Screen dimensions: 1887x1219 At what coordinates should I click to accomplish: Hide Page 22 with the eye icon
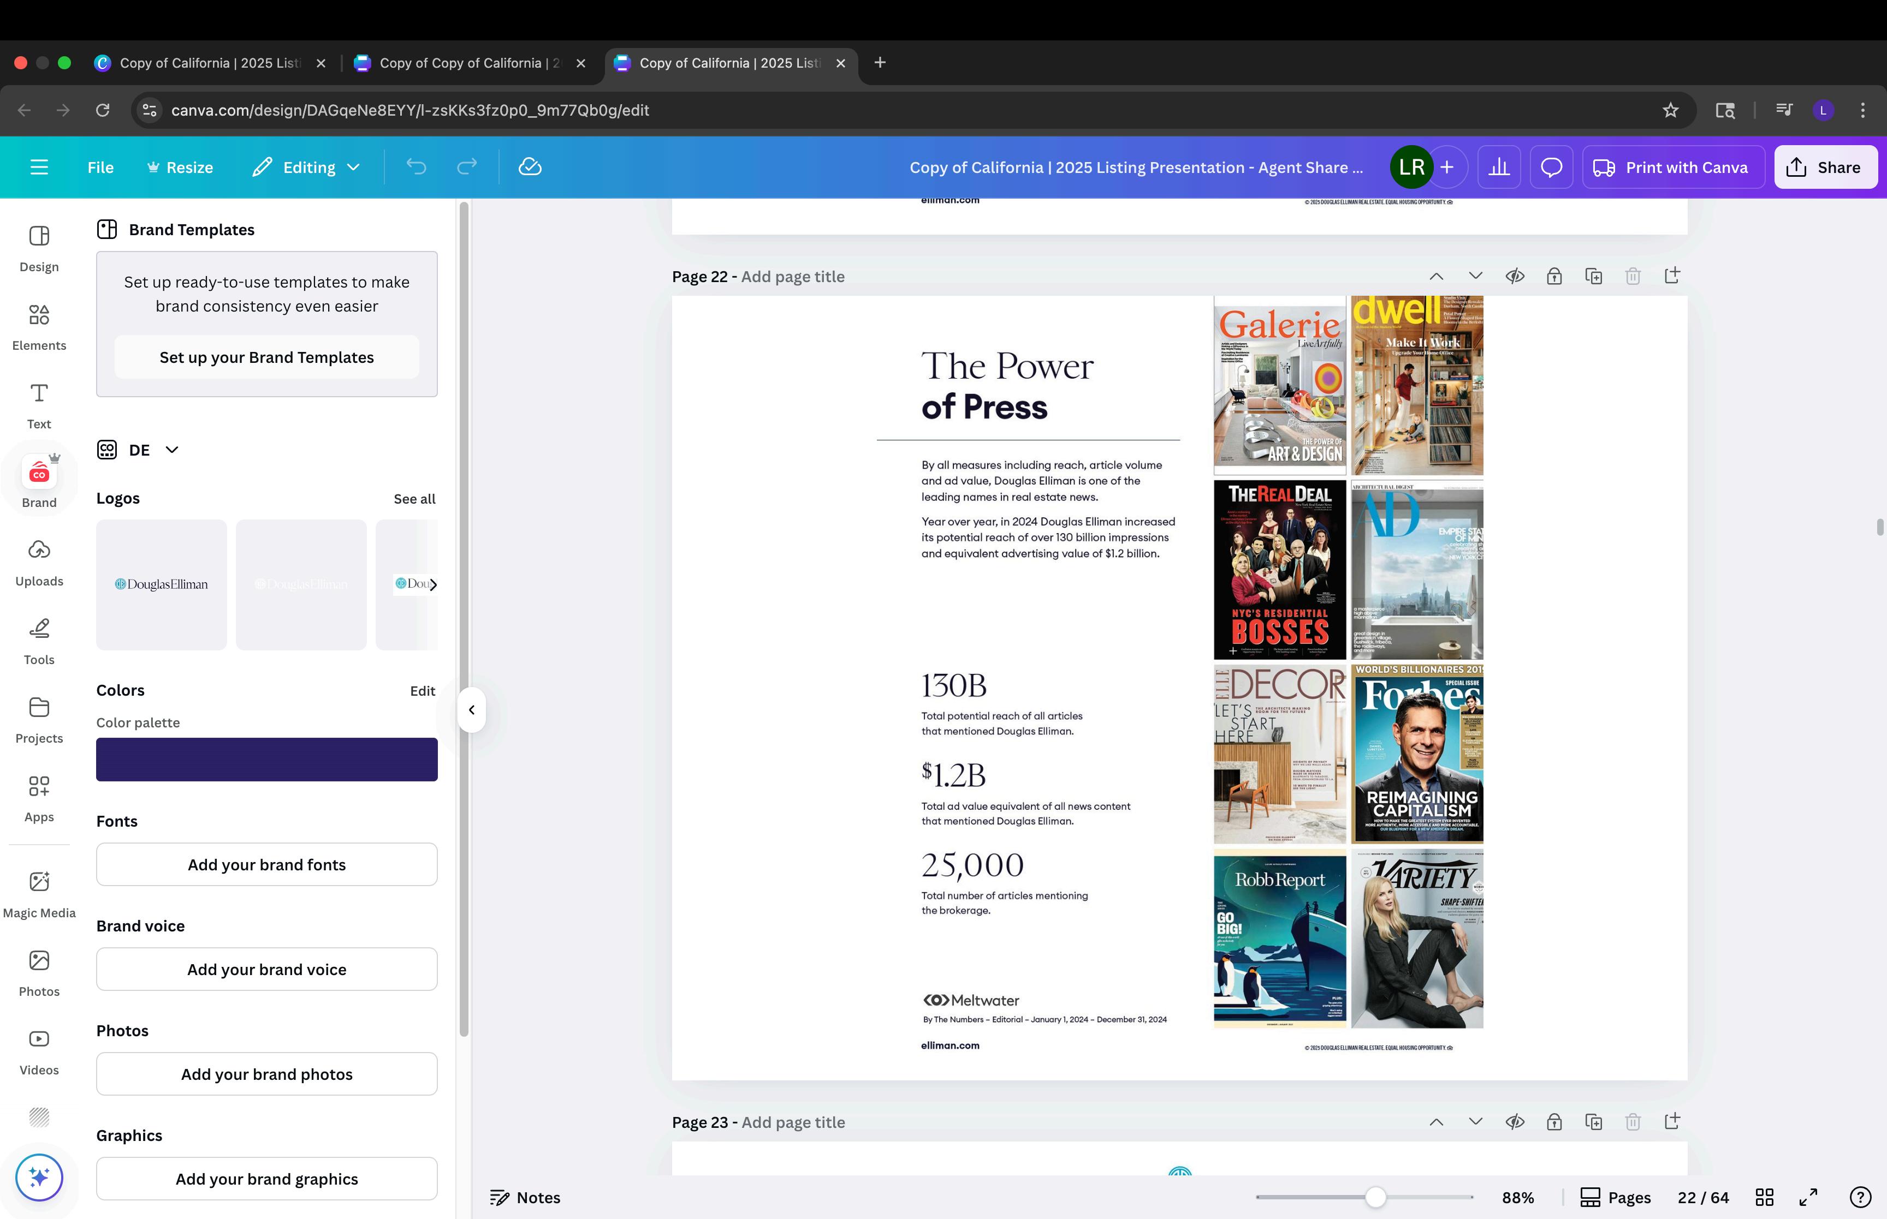point(1514,276)
